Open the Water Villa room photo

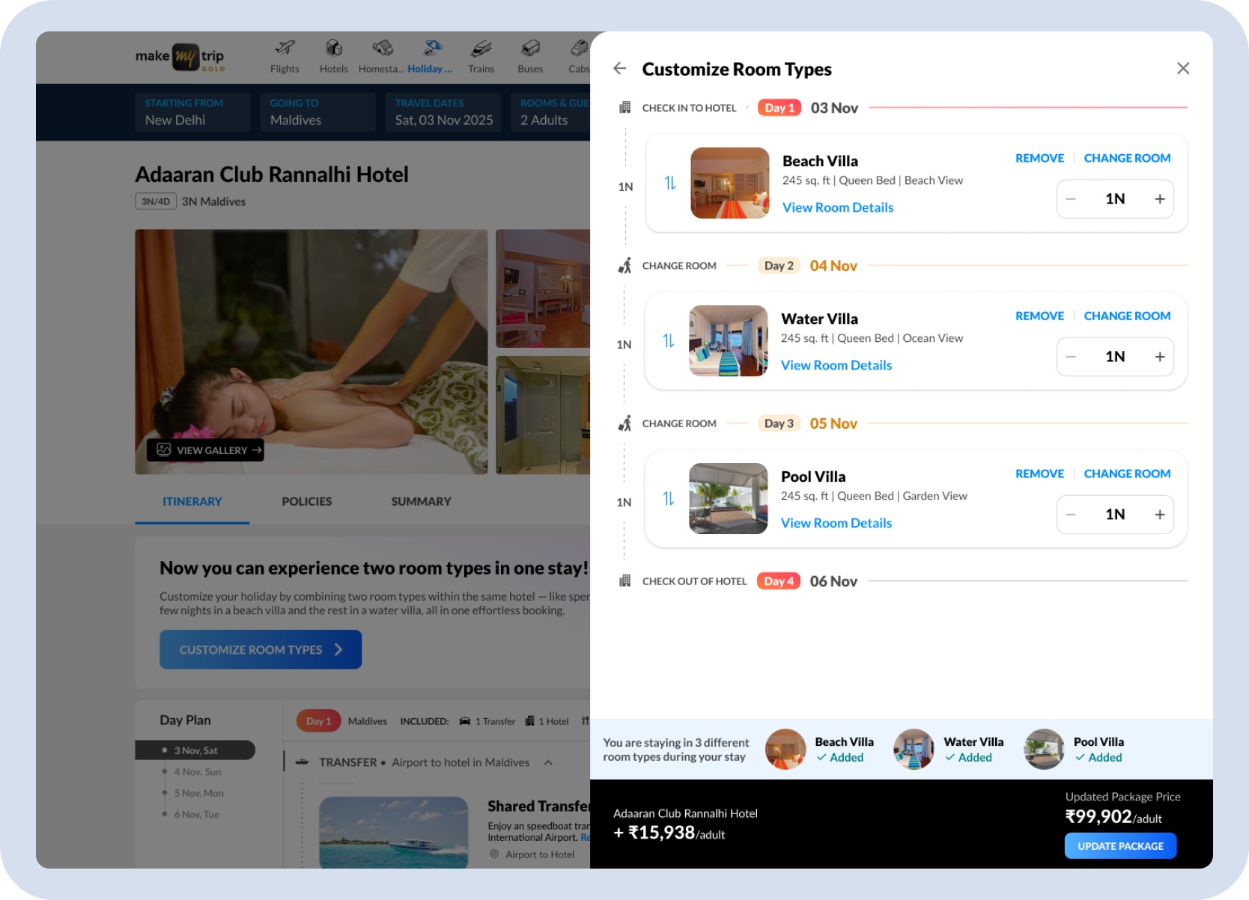729,341
